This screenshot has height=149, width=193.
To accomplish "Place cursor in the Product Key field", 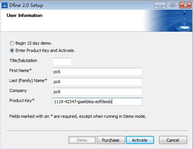I will pos(97,102).
